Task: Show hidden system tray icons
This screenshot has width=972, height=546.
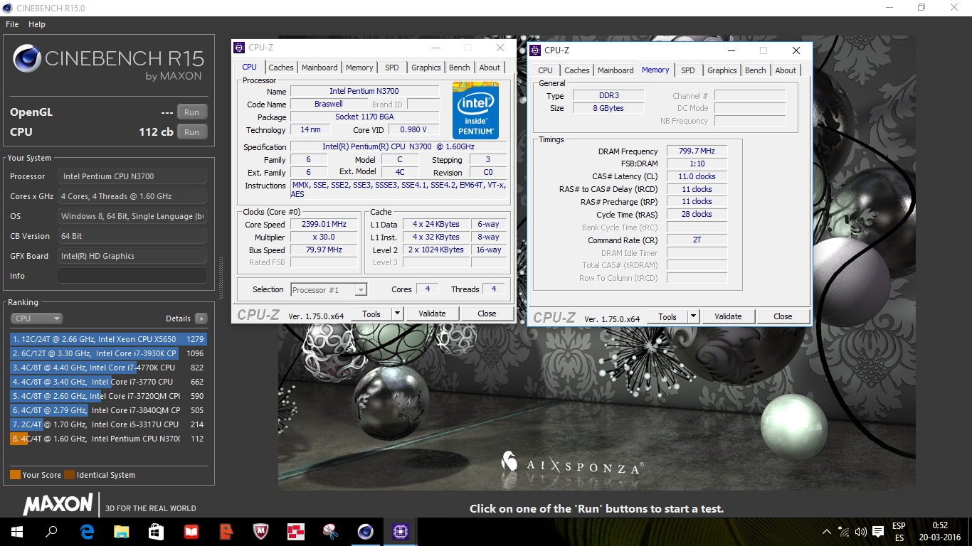Action: [x=827, y=531]
